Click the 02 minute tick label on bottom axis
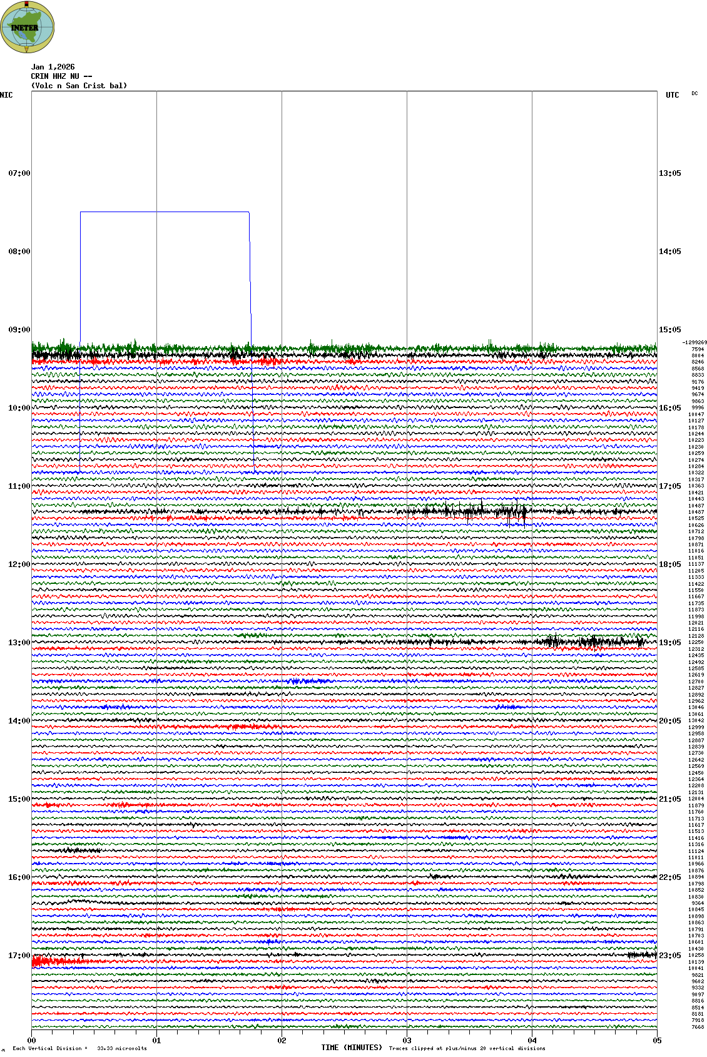Screen dimensions: 707x1057 [x=282, y=1041]
